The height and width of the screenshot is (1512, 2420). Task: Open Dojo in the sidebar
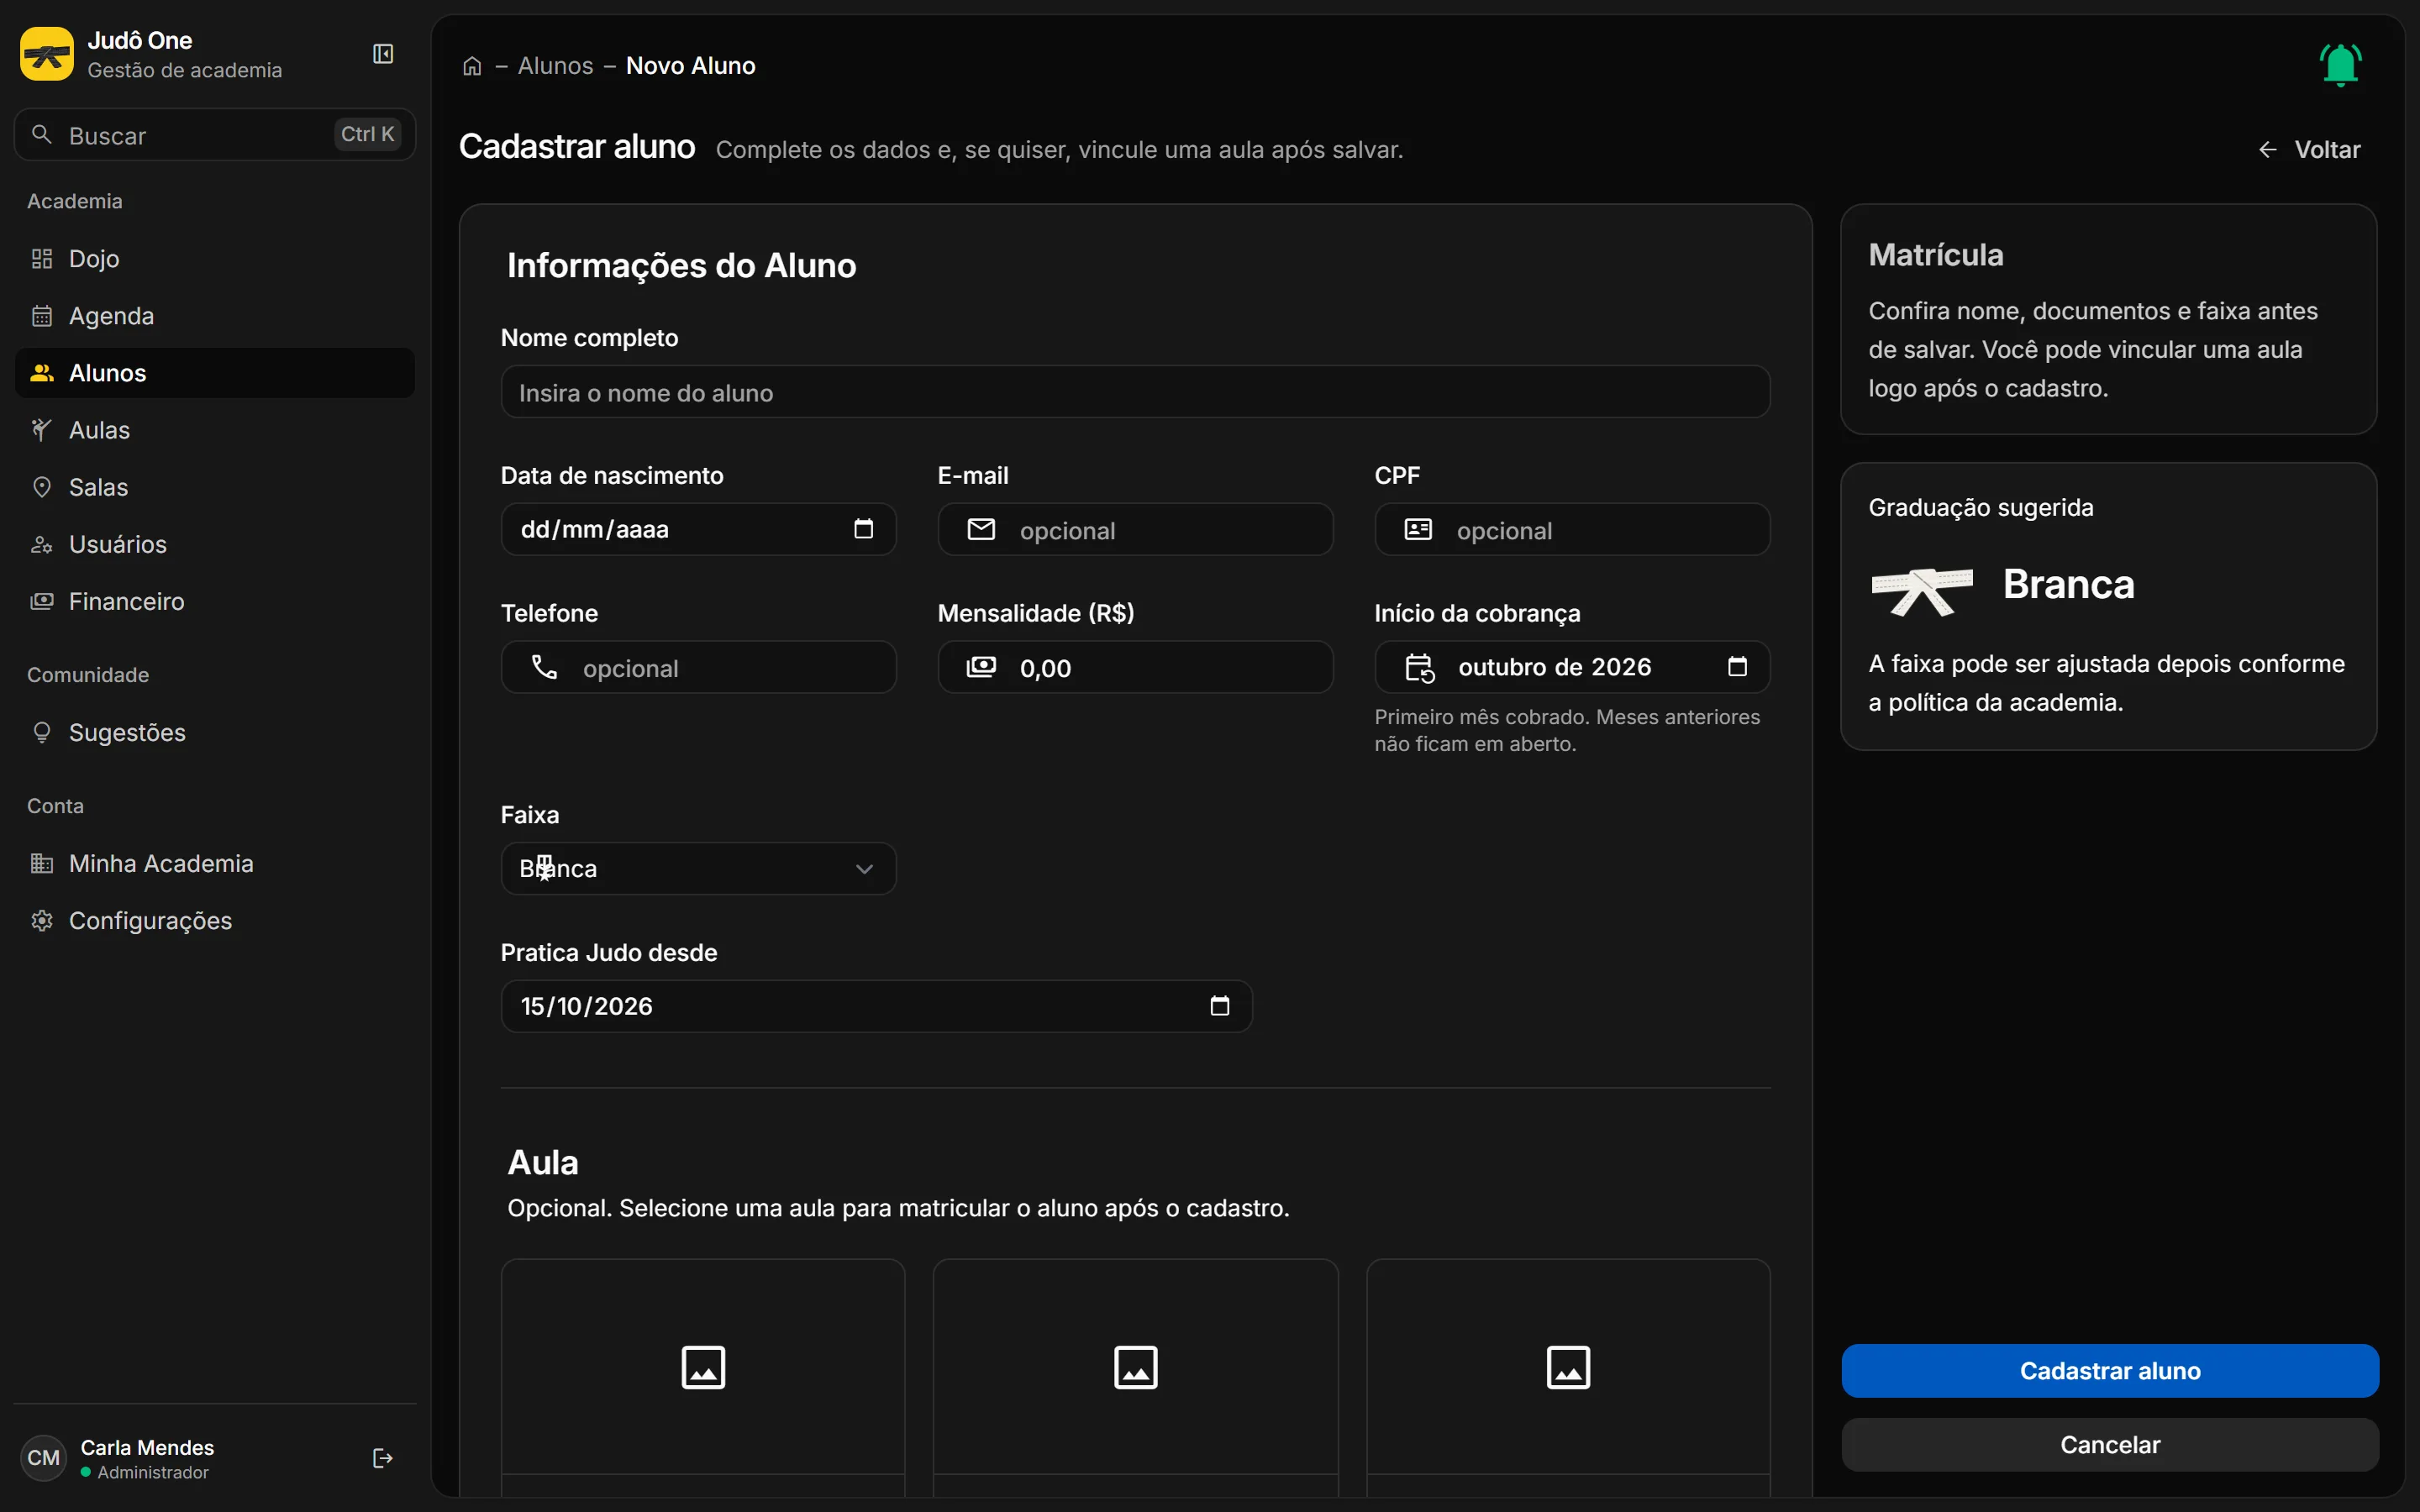pyautogui.click(x=215, y=259)
